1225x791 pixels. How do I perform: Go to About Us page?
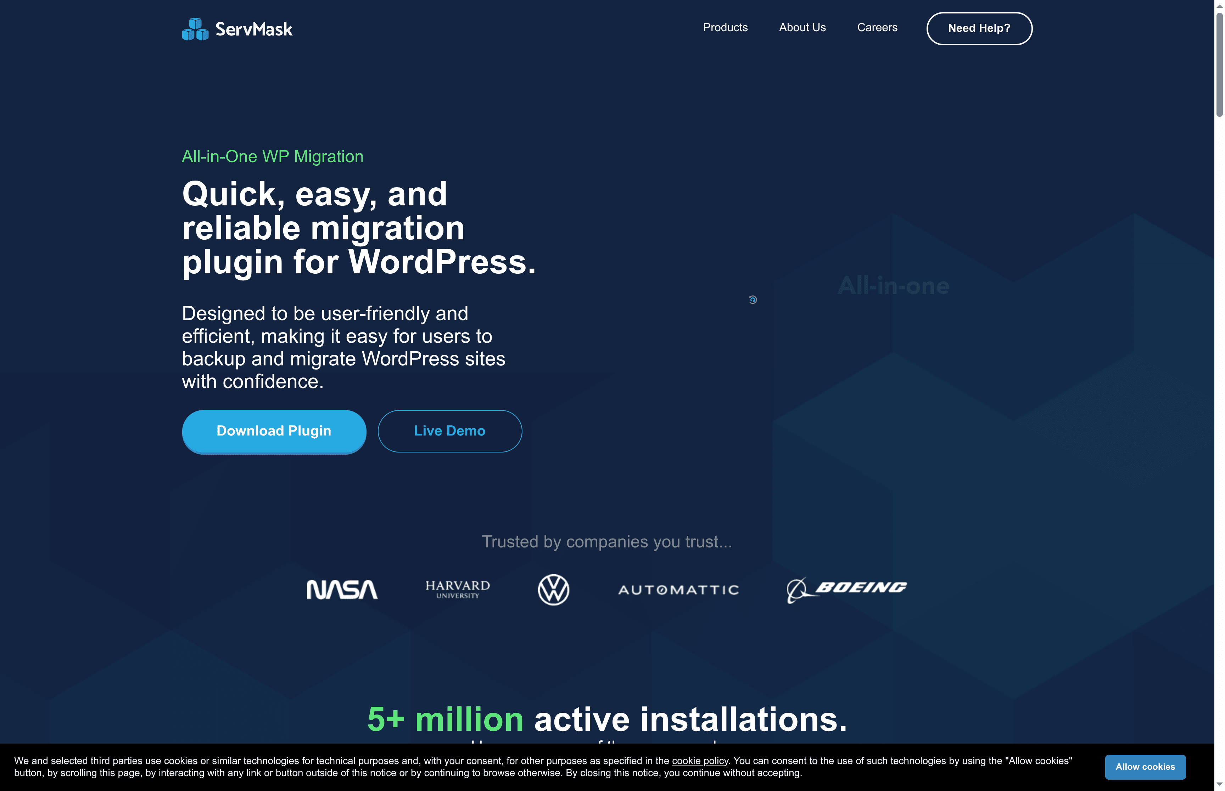click(x=802, y=28)
